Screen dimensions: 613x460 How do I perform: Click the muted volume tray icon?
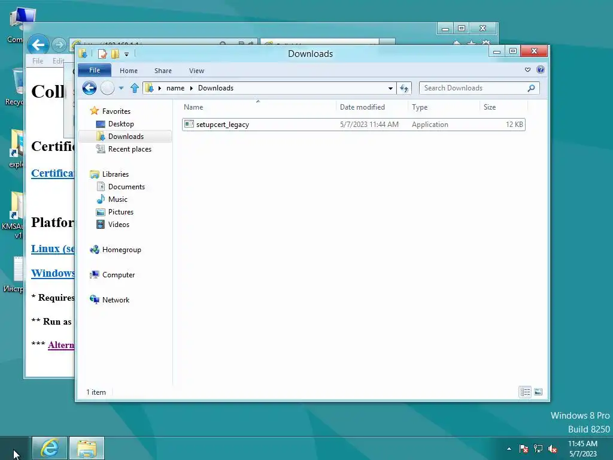click(x=553, y=449)
